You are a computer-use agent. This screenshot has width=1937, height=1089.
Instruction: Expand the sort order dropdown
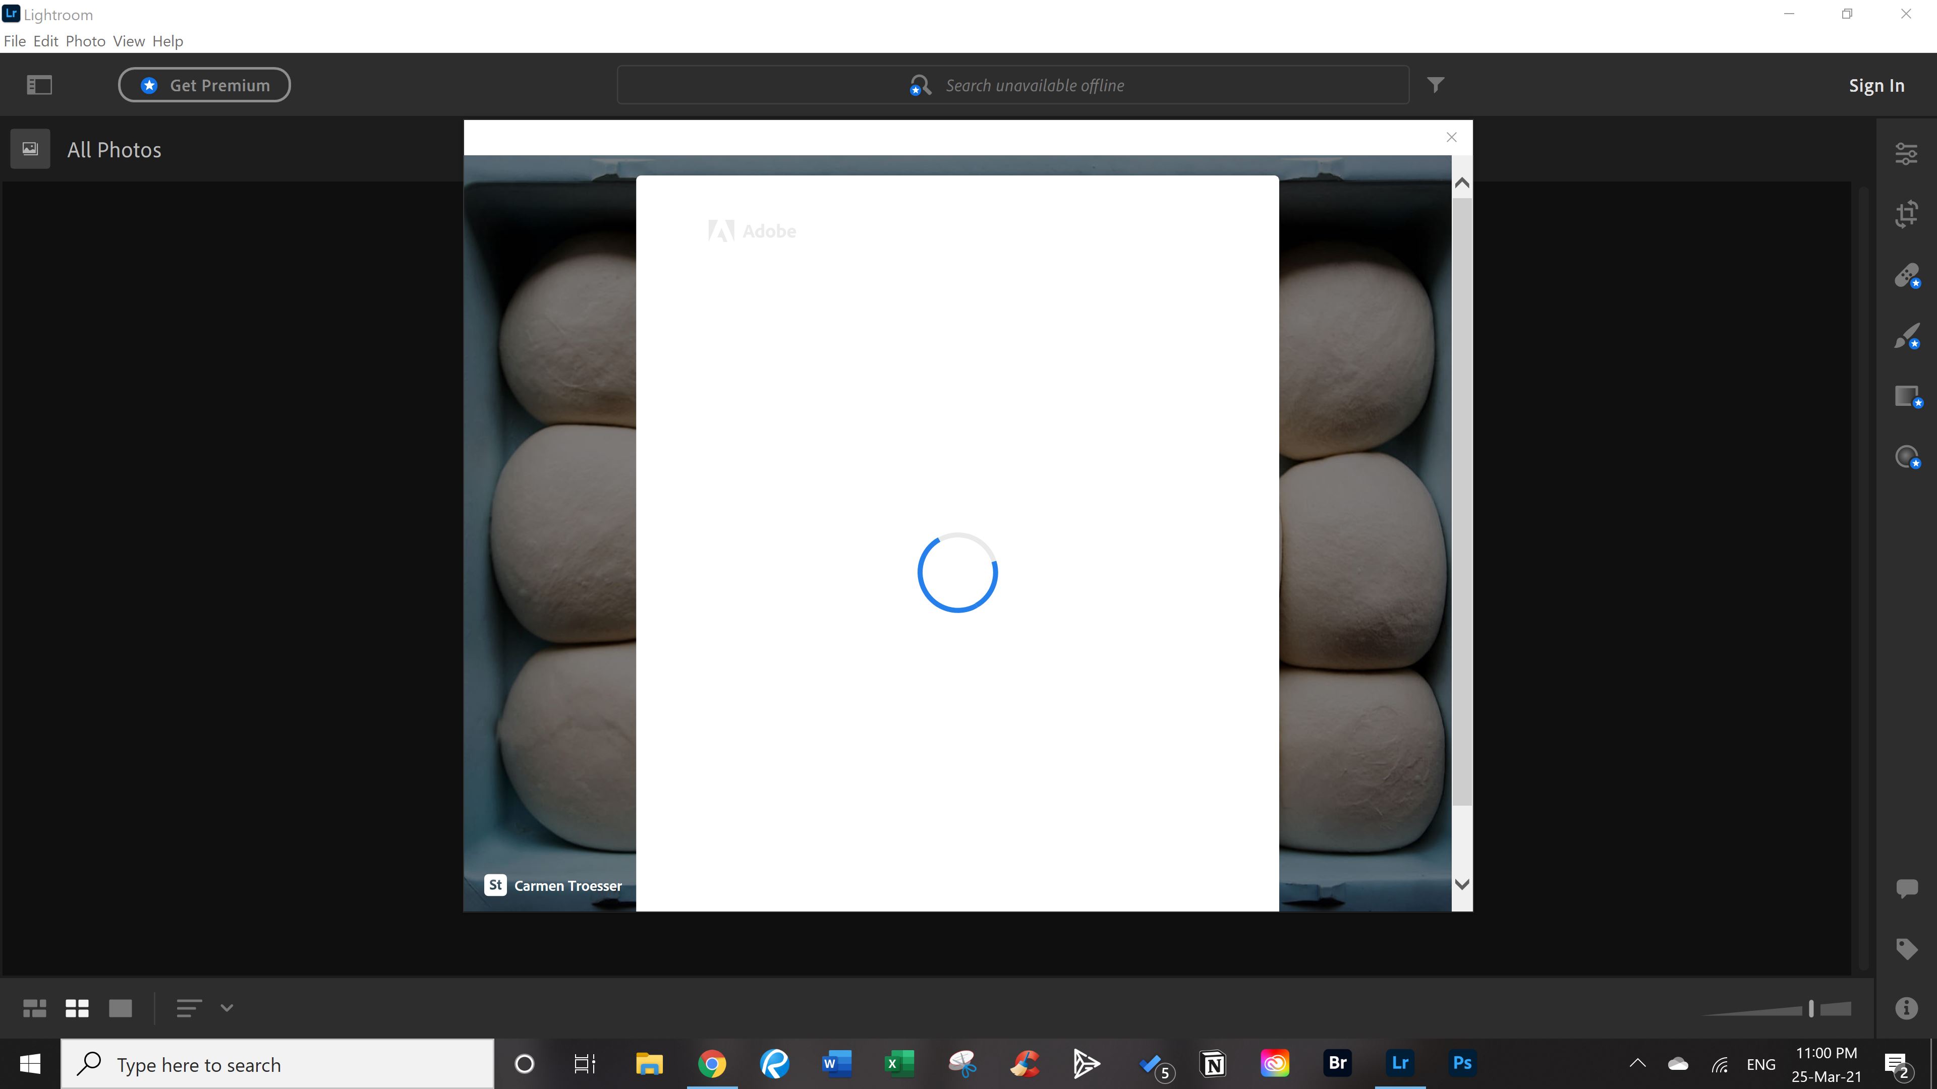(226, 1008)
